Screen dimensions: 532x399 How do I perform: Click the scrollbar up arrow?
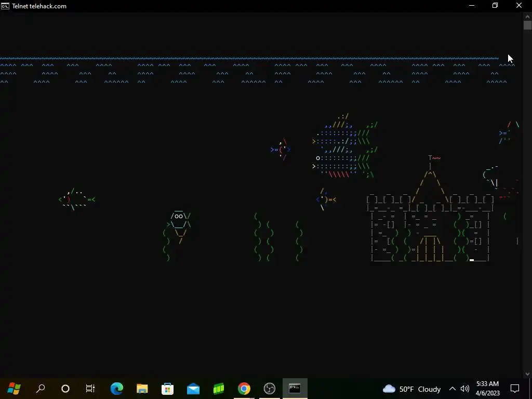[x=527, y=16]
